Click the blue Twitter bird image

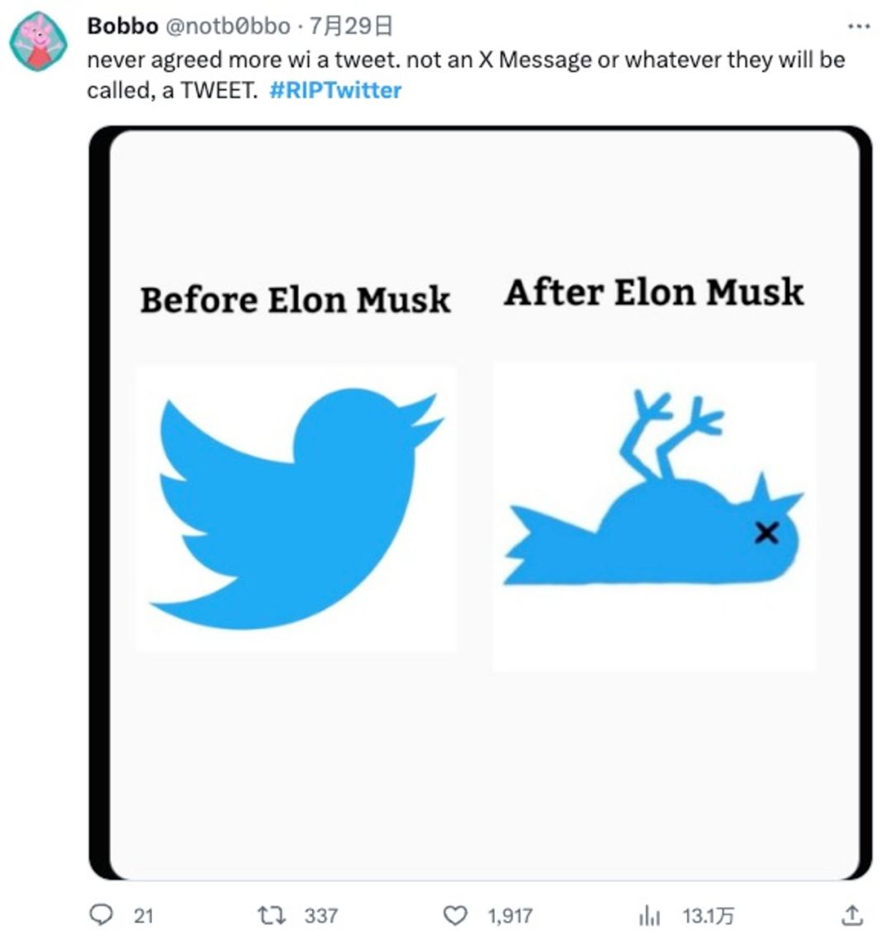point(296,507)
